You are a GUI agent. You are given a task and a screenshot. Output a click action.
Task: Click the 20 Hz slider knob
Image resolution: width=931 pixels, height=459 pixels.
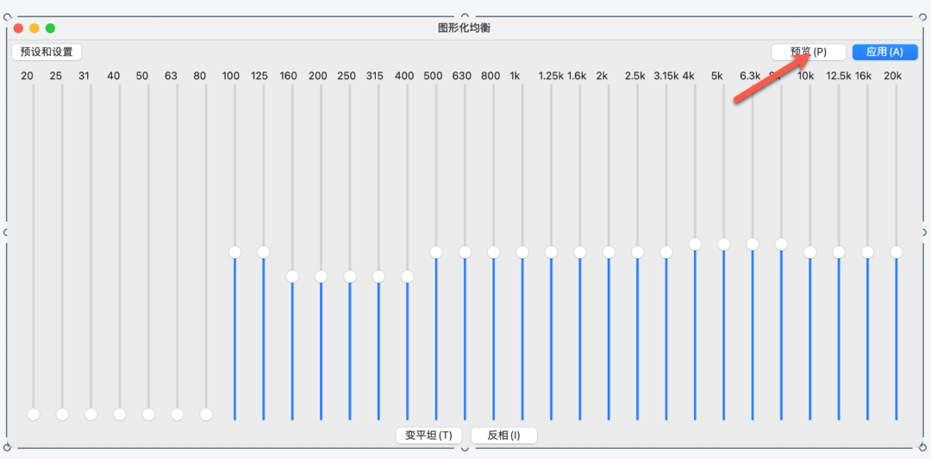[34, 414]
